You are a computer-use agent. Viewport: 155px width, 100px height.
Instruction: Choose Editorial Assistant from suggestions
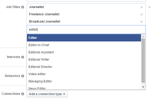(84, 52)
